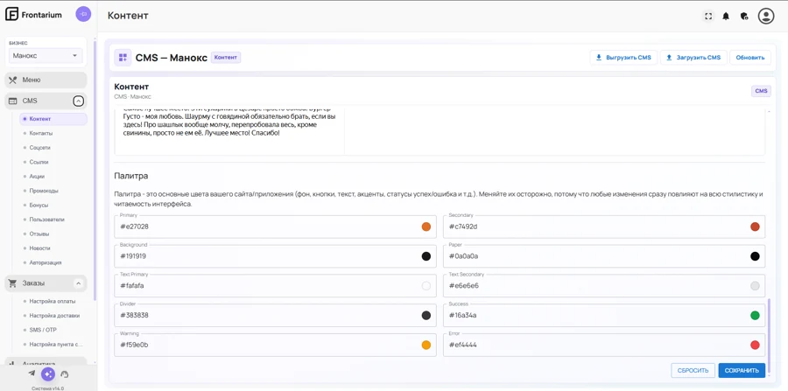Open Error red color swatch

coord(755,346)
